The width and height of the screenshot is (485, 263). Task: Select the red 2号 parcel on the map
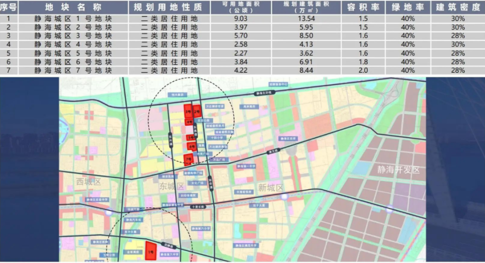pyautogui.click(x=197, y=111)
